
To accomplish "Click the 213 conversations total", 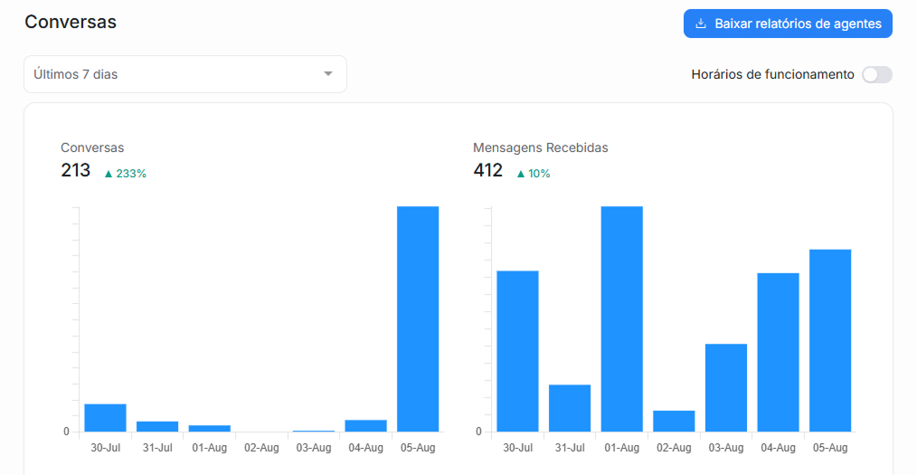I will pyautogui.click(x=75, y=170).
